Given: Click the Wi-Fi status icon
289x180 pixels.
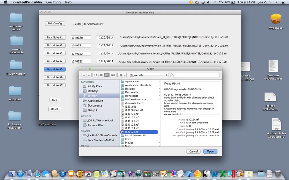Looking at the screenshot, I should (221, 2).
